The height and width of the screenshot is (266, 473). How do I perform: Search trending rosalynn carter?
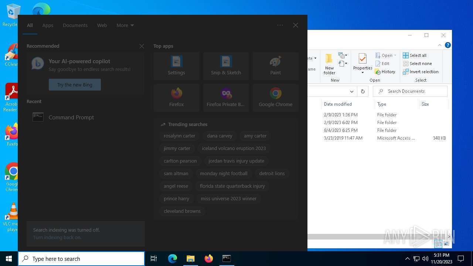179,136
